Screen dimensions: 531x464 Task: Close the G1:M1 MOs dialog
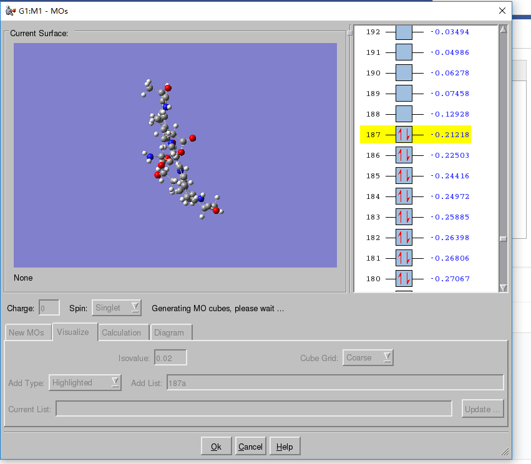[502, 11]
